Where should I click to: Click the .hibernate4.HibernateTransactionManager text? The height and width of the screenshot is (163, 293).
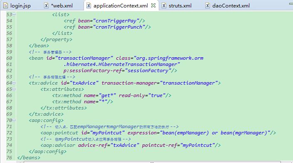click(122, 64)
